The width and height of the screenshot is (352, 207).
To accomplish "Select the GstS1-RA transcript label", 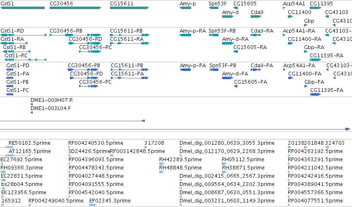I will coord(12,39).
